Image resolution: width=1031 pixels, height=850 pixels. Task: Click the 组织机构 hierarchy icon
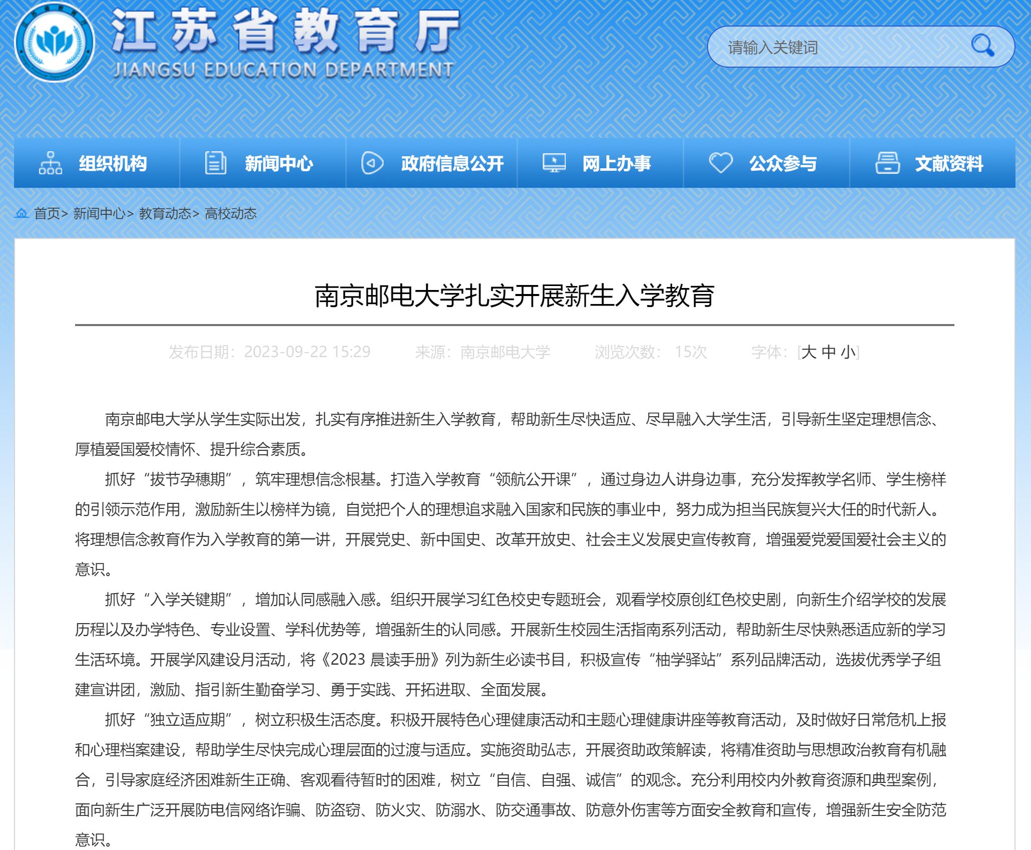pyautogui.click(x=51, y=163)
